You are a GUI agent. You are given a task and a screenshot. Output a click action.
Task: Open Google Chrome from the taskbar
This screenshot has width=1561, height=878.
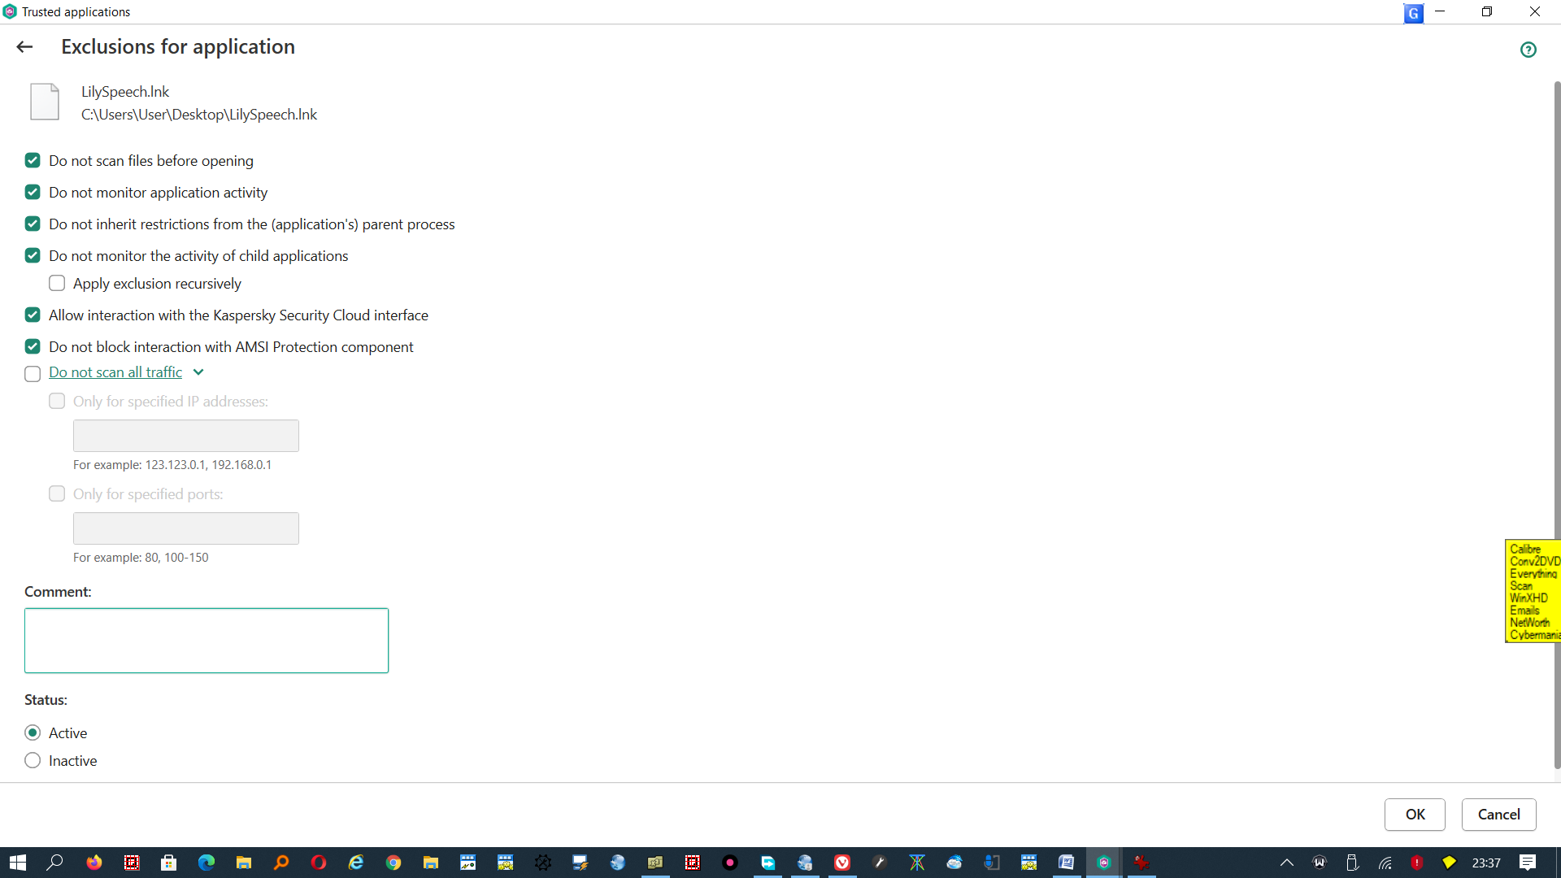click(x=394, y=863)
